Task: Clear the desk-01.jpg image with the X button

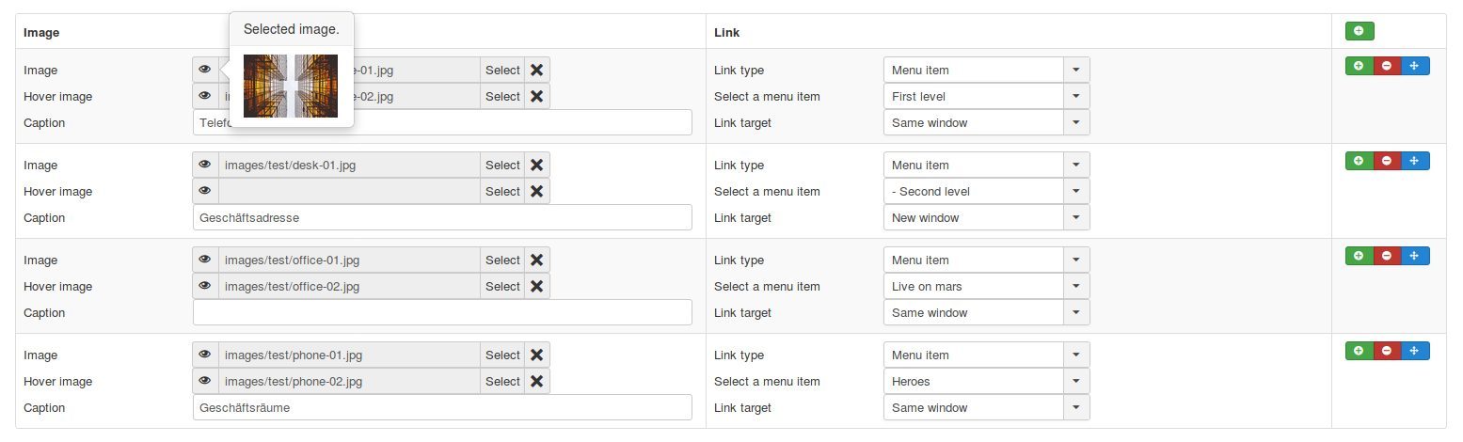Action: pos(536,166)
